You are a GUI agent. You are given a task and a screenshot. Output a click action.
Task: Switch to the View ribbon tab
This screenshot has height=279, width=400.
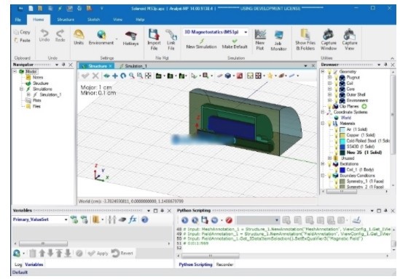pyautogui.click(x=117, y=20)
